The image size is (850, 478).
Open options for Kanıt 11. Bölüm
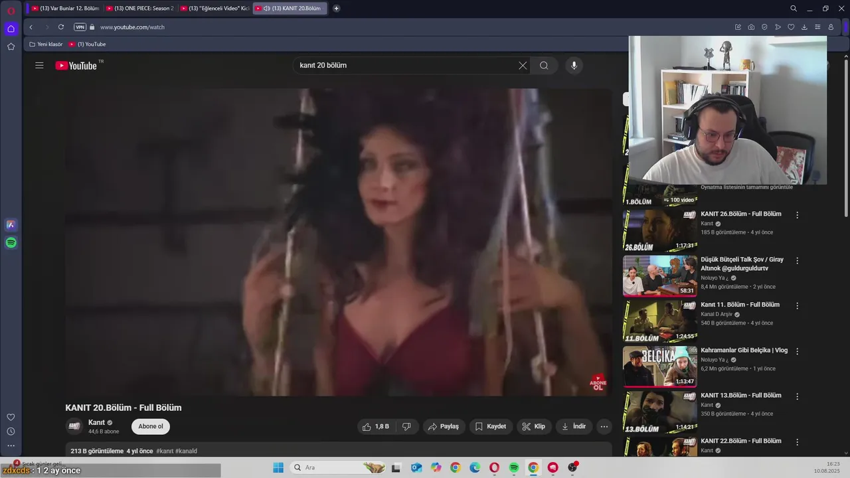click(x=798, y=305)
